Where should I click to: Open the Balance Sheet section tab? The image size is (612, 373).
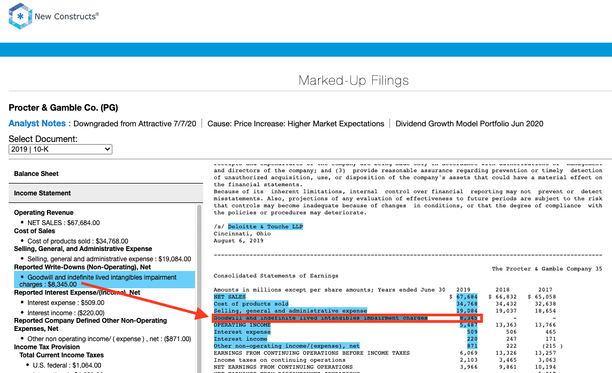coord(106,174)
